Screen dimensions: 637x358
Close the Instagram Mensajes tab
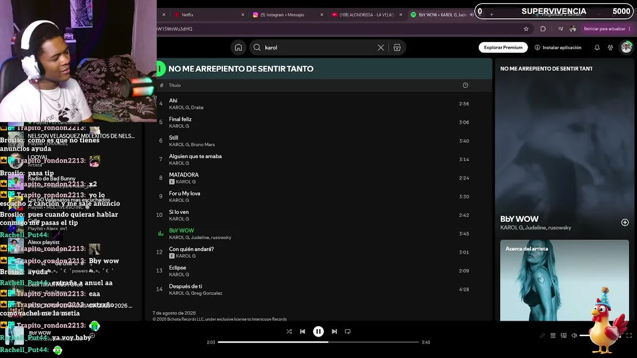point(322,15)
